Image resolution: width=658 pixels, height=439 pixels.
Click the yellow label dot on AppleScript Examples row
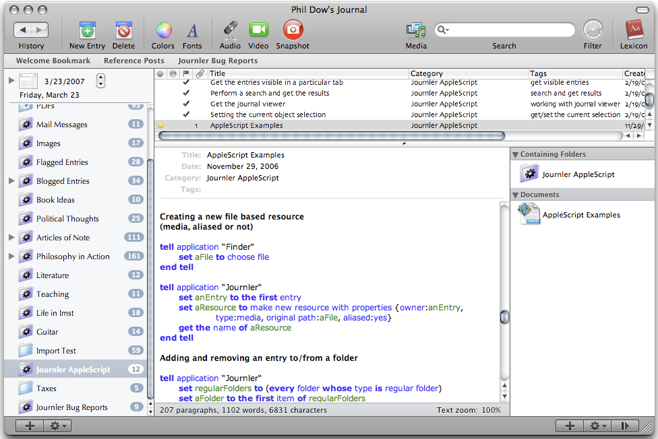coord(160,125)
